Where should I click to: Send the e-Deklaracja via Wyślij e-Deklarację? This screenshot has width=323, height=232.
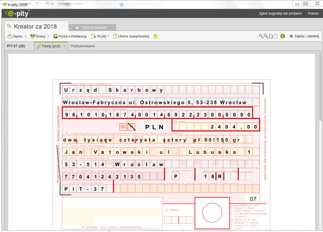(70, 36)
